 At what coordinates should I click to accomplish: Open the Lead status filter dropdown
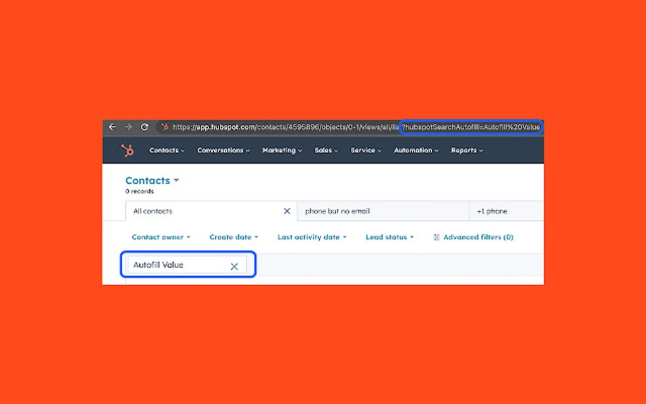[x=389, y=237]
